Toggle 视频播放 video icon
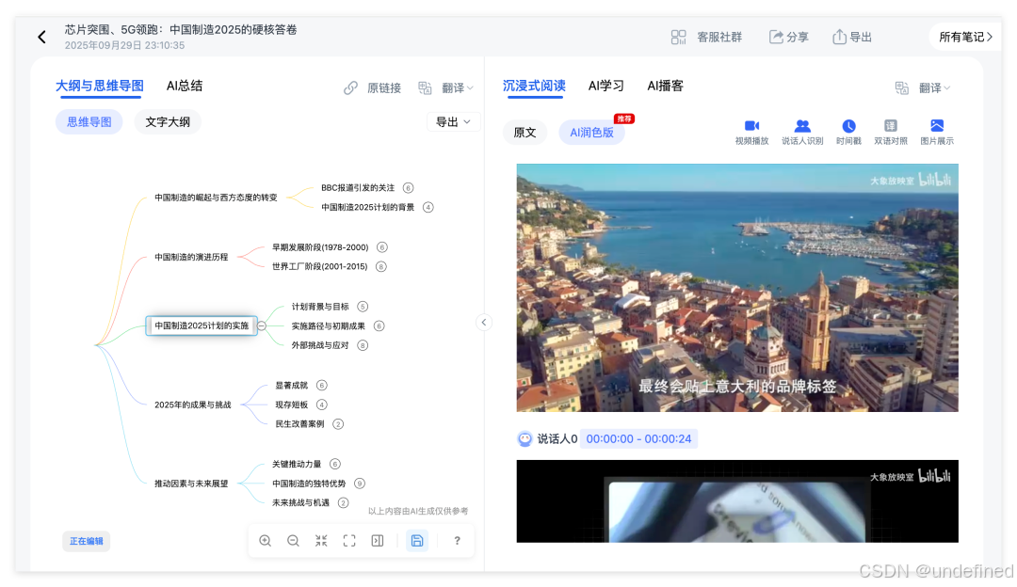The height and width of the screenshot is (587, 1017). (x=751, y=126)
